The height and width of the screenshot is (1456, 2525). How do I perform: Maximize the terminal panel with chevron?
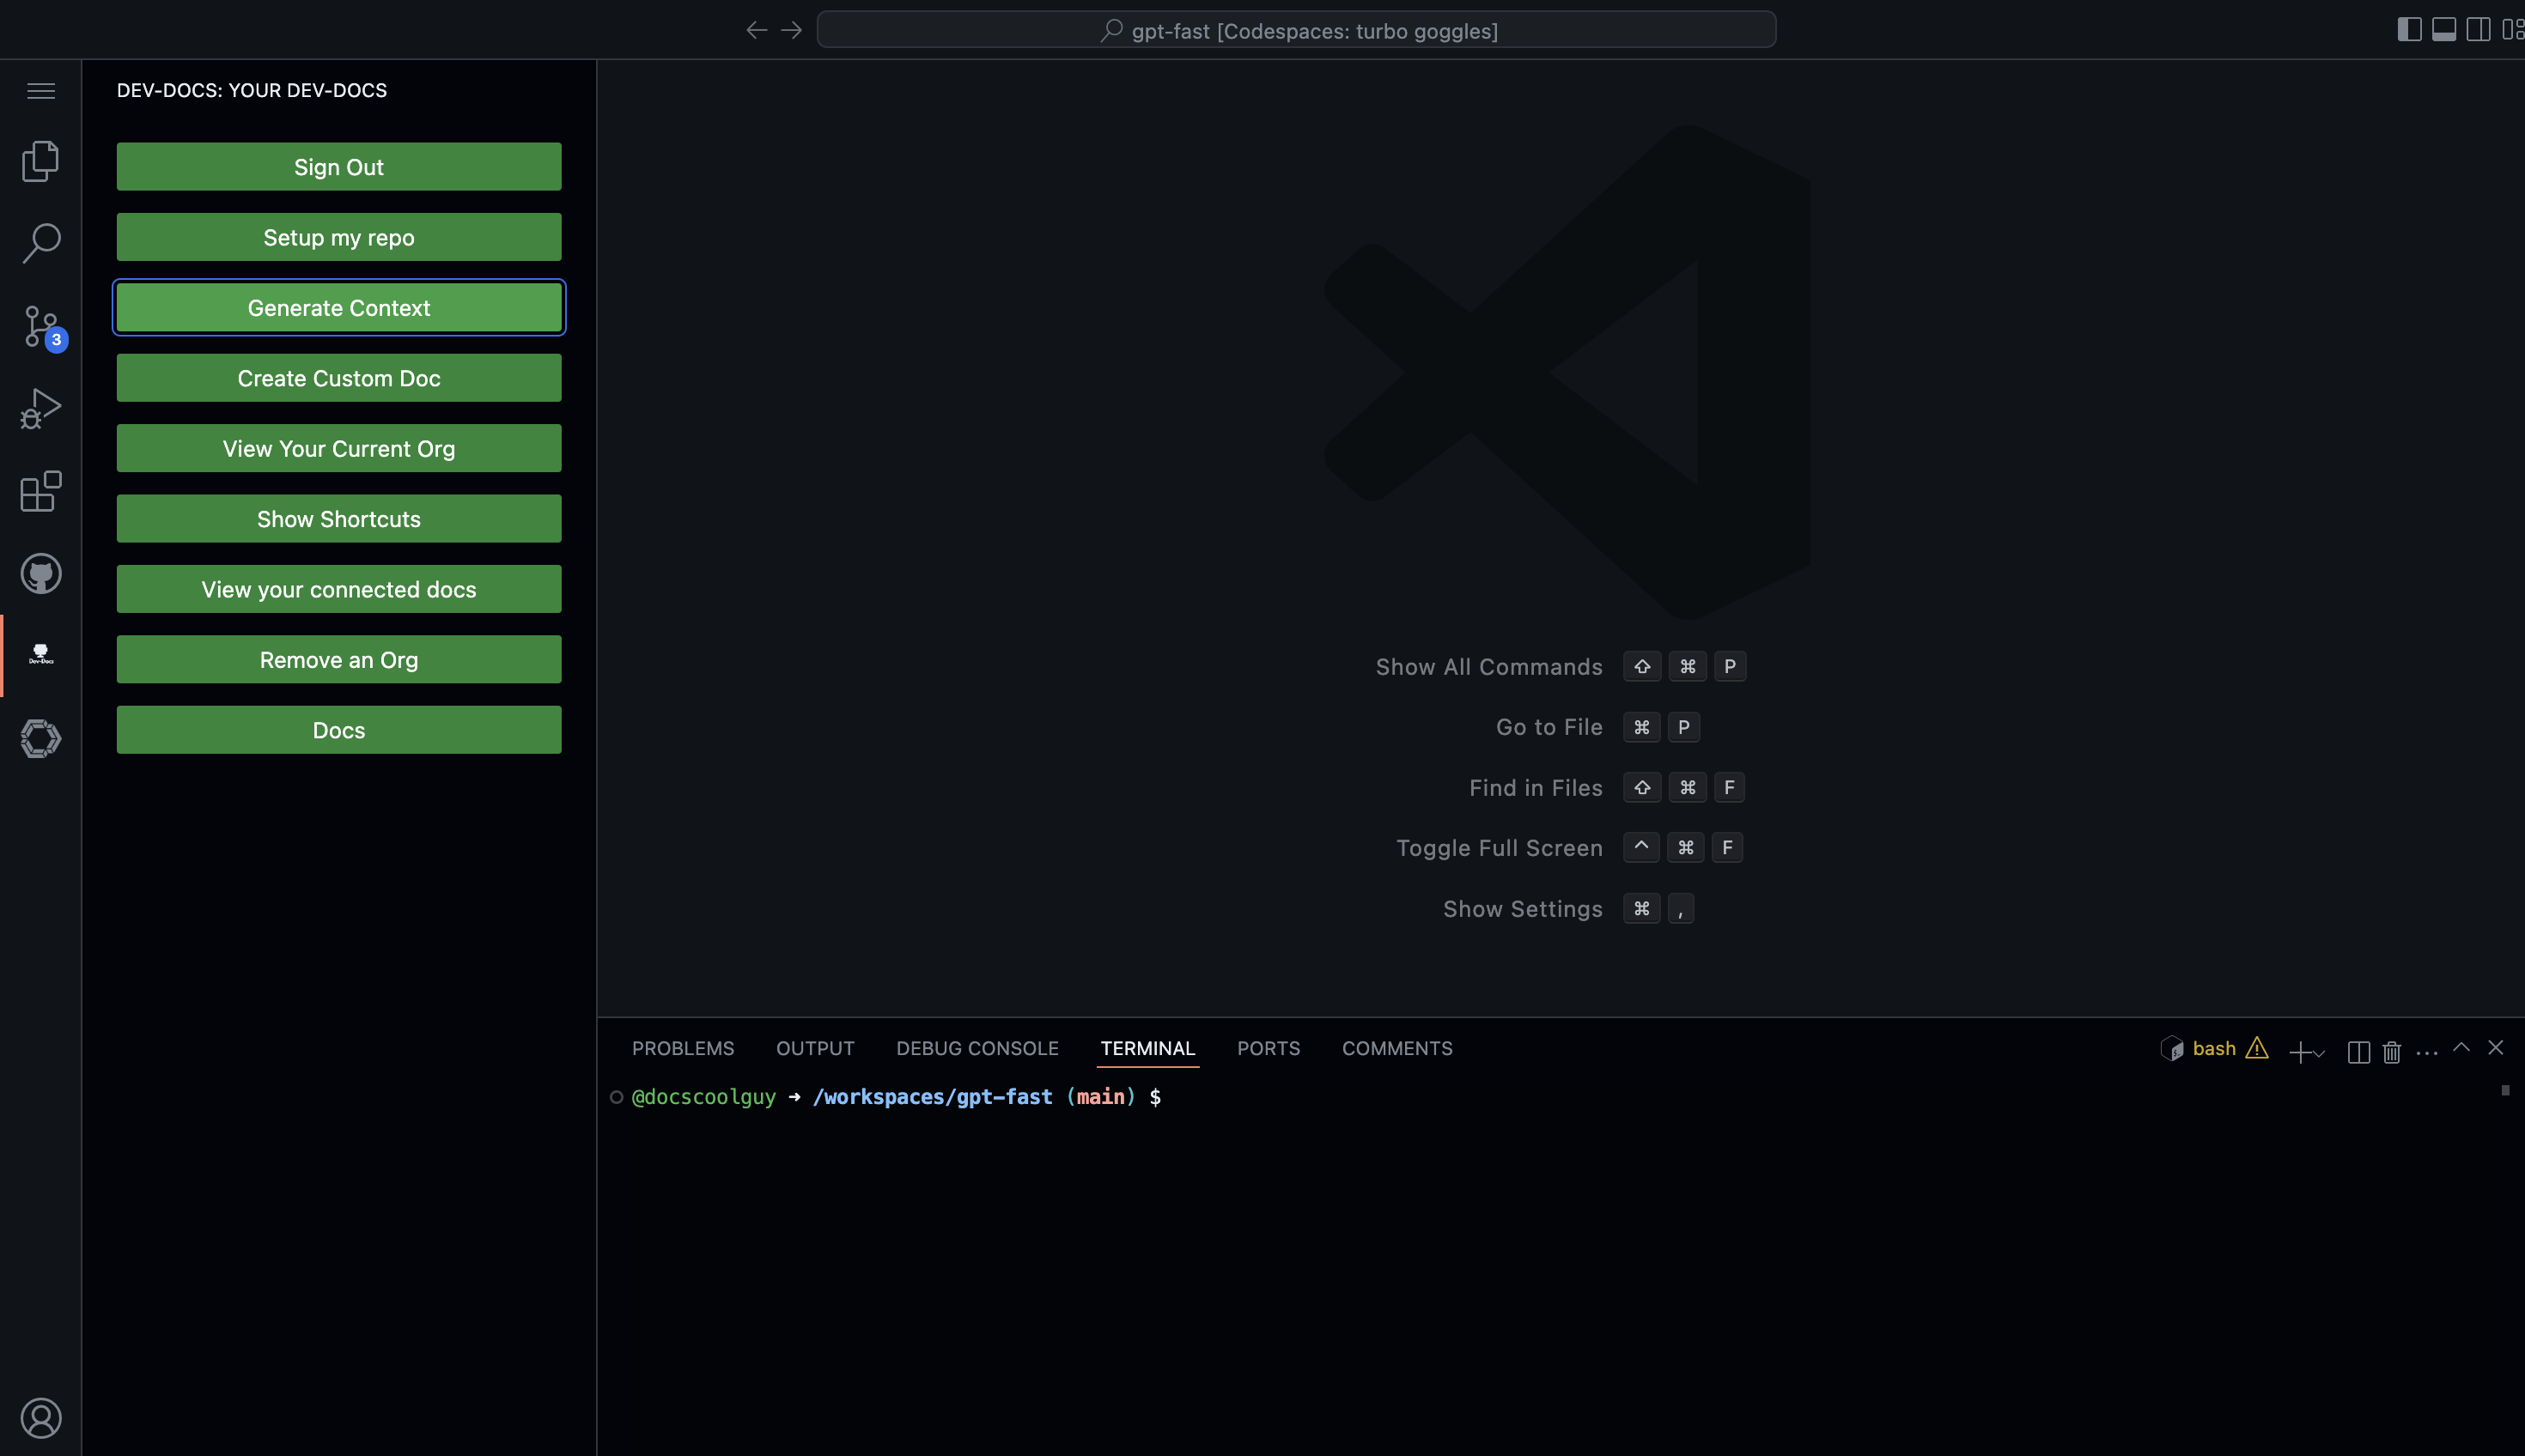point(2461,1048)
